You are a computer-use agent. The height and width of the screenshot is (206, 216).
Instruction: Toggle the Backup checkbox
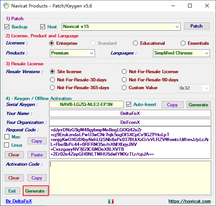pos(7,26)
